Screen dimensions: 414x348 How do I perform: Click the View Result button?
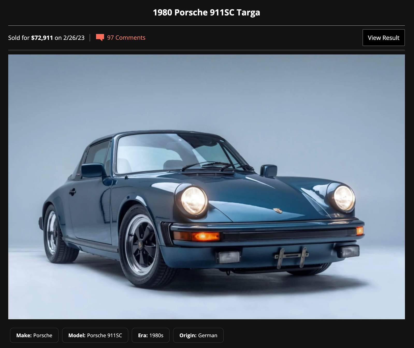click(383, 38)
